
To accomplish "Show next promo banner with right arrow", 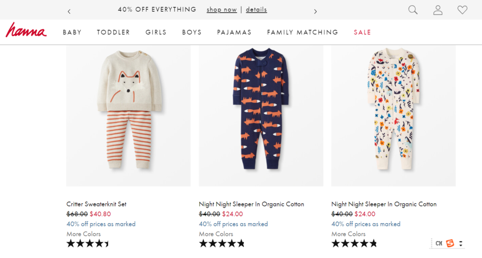I will (315, 11).
